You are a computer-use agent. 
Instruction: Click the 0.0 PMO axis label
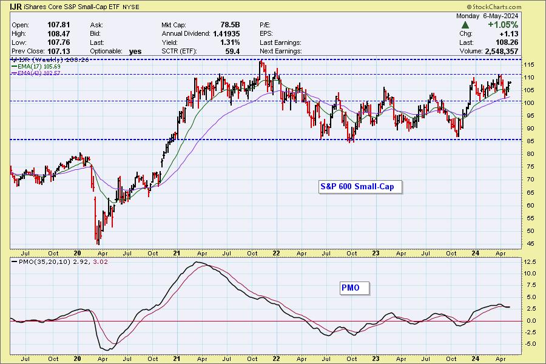click(530, 321)
